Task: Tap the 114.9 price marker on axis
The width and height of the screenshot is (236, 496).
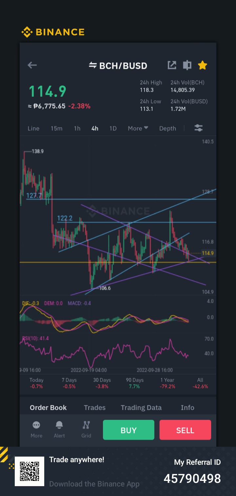Action: pos(208,253)
